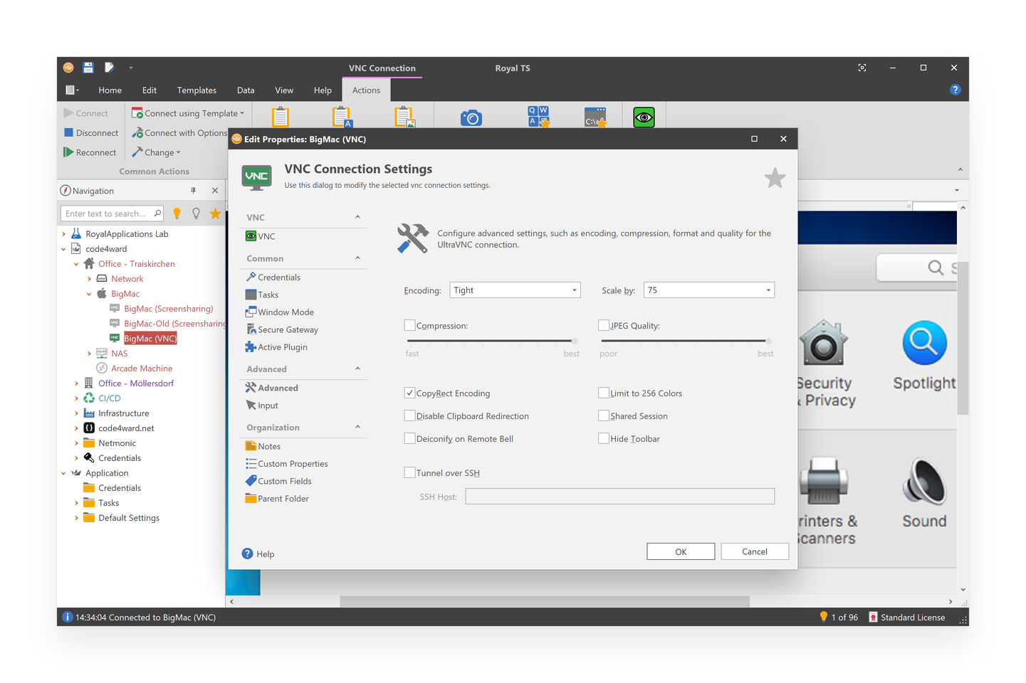Open the Notes settings page
The image size is (1026, 683).
click(268, 445)
